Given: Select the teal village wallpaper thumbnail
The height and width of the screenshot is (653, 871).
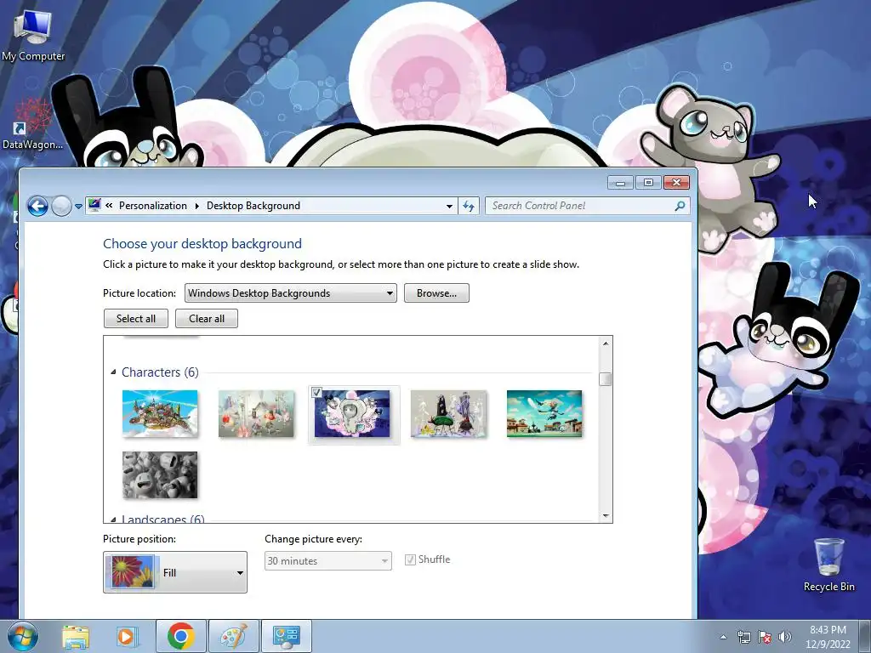Looking at the screenshot, I should click(544, 414).
